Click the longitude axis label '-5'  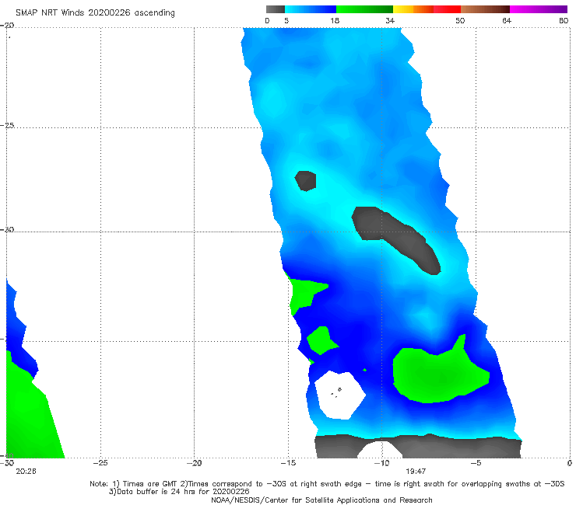(476, 463)
